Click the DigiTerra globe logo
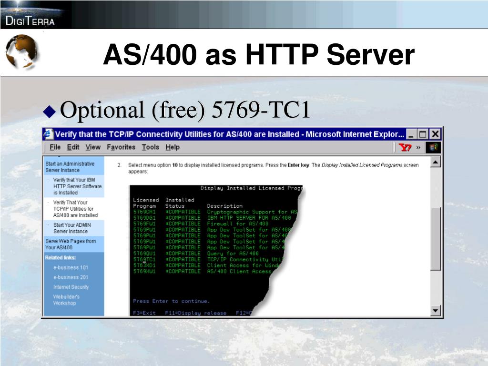Screen dimensions: 488x366 click(22, 51)
